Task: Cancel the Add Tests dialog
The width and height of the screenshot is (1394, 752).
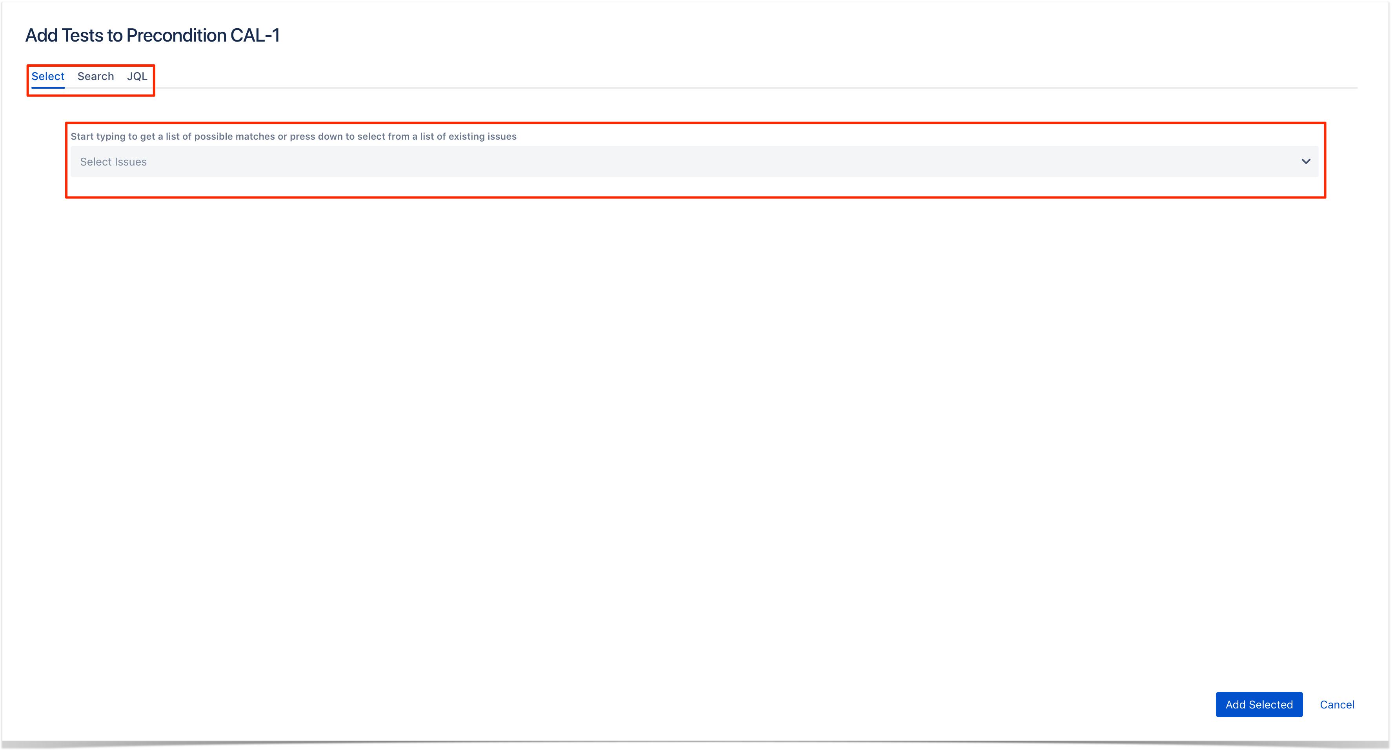Action: (x=1337, y=705)
